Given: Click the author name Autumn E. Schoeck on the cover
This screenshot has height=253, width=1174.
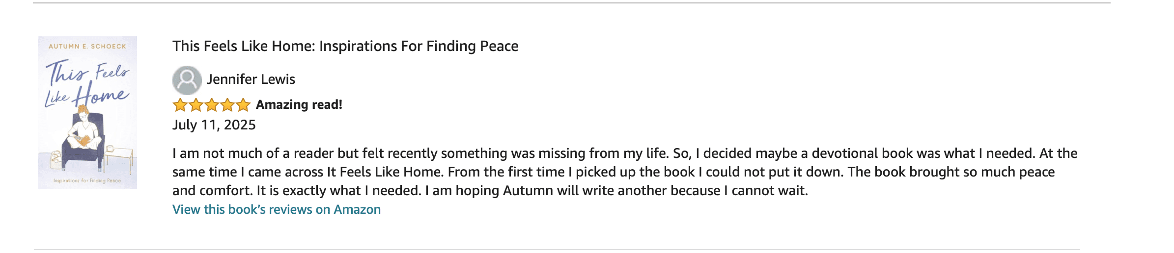Looking at the screenshot, I should pyautogui.click(x=87, y=47).
